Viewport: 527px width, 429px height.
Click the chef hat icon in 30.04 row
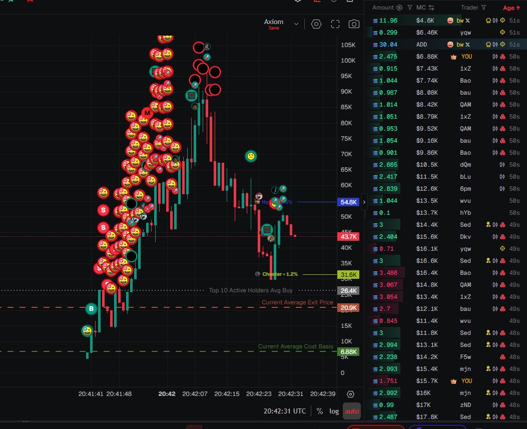[x=488, y=45]
